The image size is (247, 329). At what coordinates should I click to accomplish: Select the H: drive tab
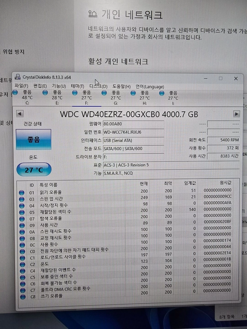tap(145, 98)
